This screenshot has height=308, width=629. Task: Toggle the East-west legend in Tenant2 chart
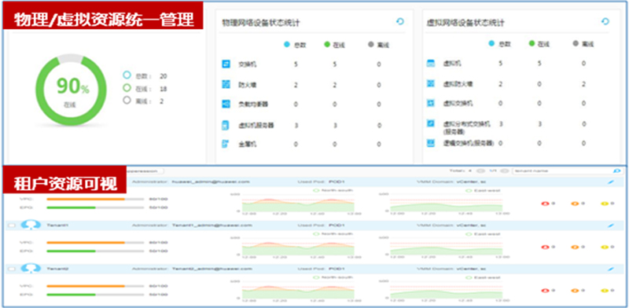click(483, 277)
